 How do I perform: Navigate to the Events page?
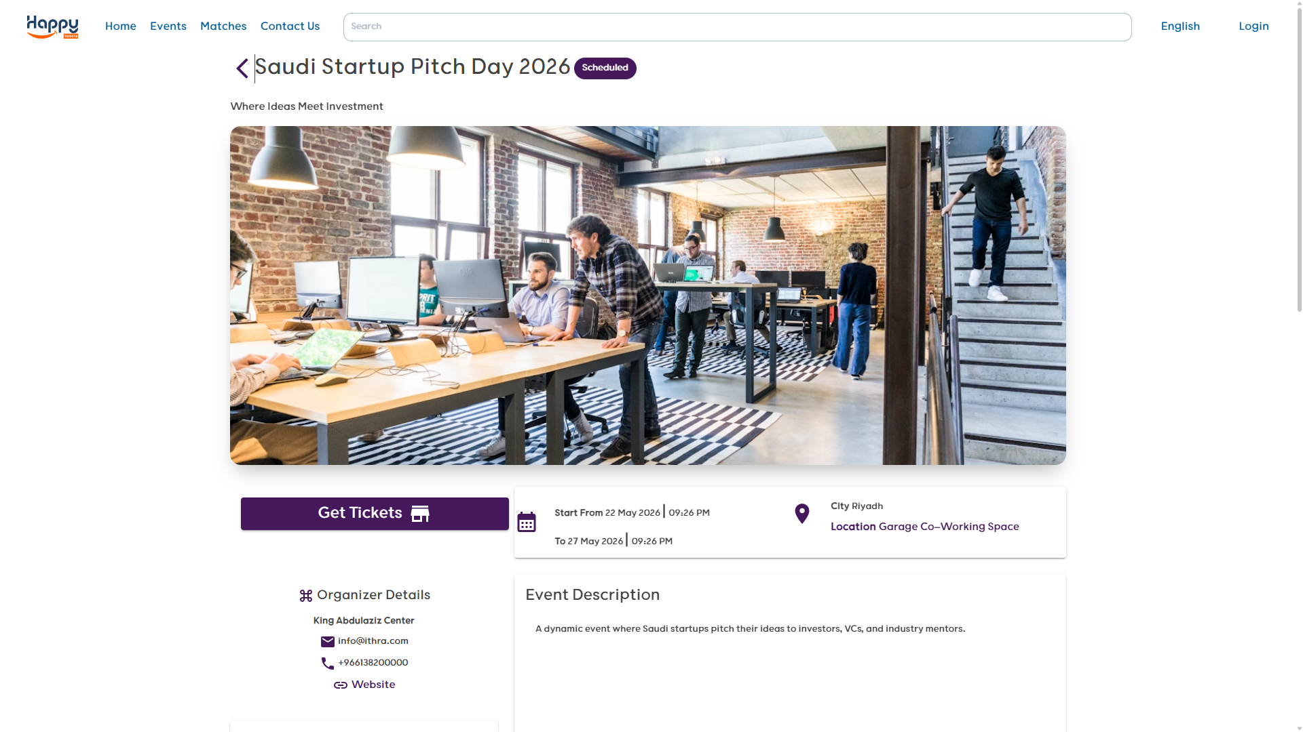pyautogui.click(x=168, y=26)
